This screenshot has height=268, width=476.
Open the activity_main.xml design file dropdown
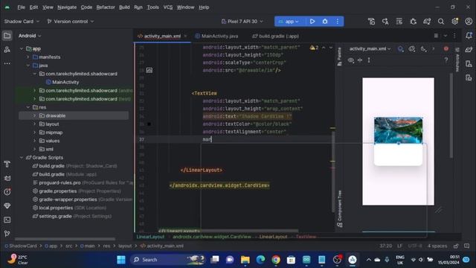(370, 48)
